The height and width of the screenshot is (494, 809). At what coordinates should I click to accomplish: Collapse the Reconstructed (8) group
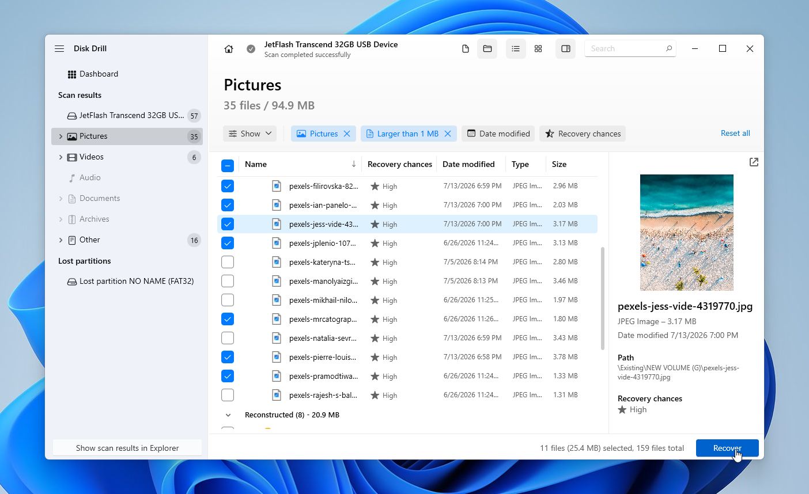point(228,415)
